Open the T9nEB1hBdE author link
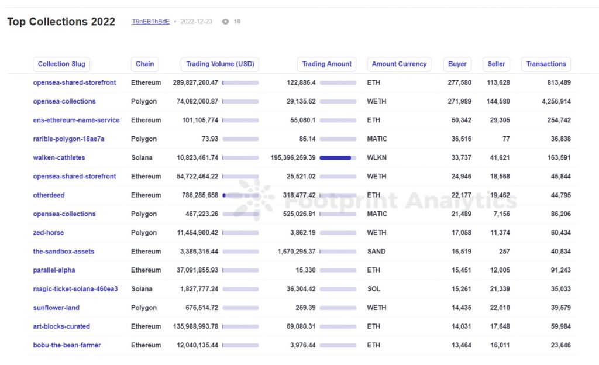 coord(151,22)
